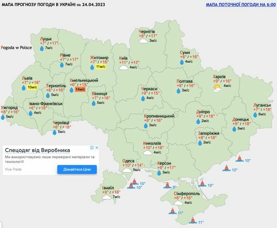Select the city Дніпро
The image size is (277, 228).
click(x=203, y=112)
